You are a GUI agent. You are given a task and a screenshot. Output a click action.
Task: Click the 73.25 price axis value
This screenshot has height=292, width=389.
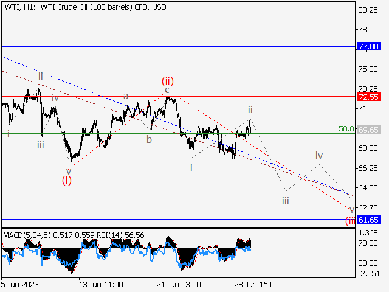point(368,89)
